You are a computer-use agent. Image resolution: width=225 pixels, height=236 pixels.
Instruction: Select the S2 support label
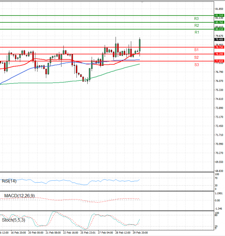[196, 57]
